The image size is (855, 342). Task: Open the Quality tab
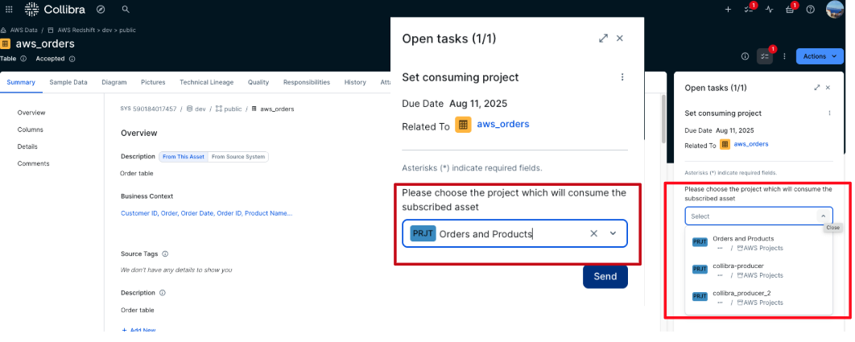pyautogui.click(x=258, y=82)
